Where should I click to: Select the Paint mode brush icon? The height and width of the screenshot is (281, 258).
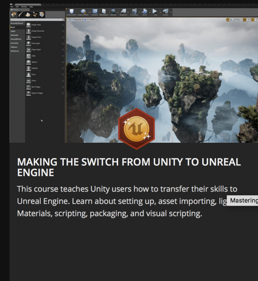(x=21, y=15)
